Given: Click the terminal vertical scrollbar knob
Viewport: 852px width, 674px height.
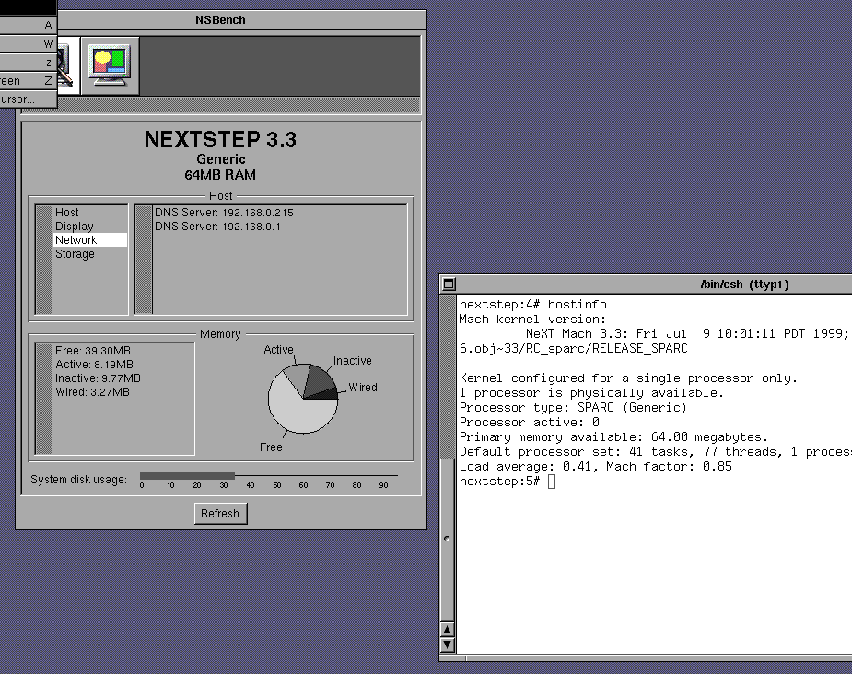Looking at the screenshot, I should [x=448, y=539].
